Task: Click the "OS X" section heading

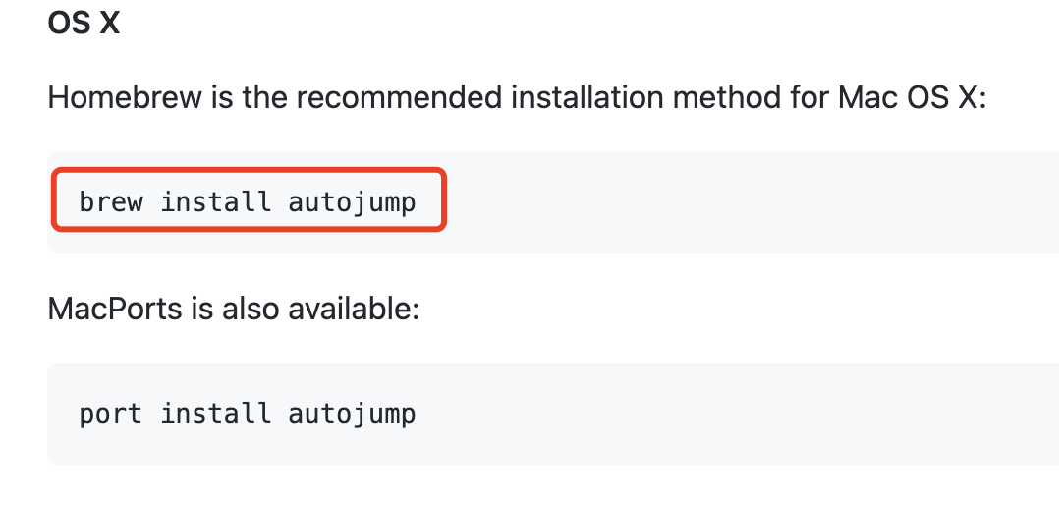Action: point(84,23)
